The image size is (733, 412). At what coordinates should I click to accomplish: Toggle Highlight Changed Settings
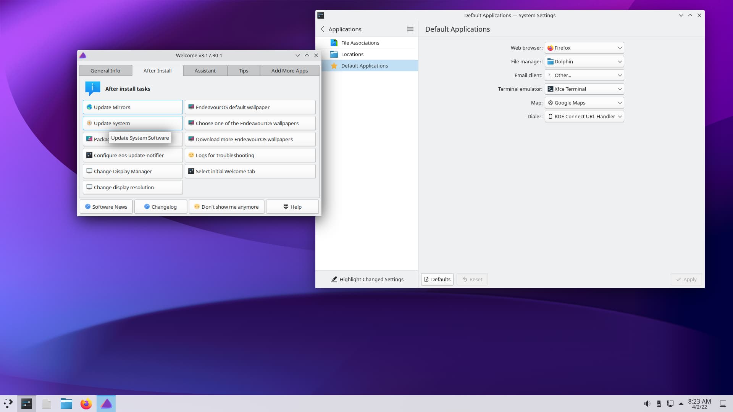click(367, 279)
